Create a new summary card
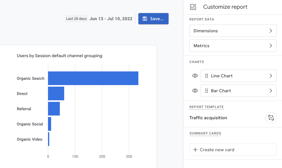Viewport: 282px width, 168px height. 233,150
